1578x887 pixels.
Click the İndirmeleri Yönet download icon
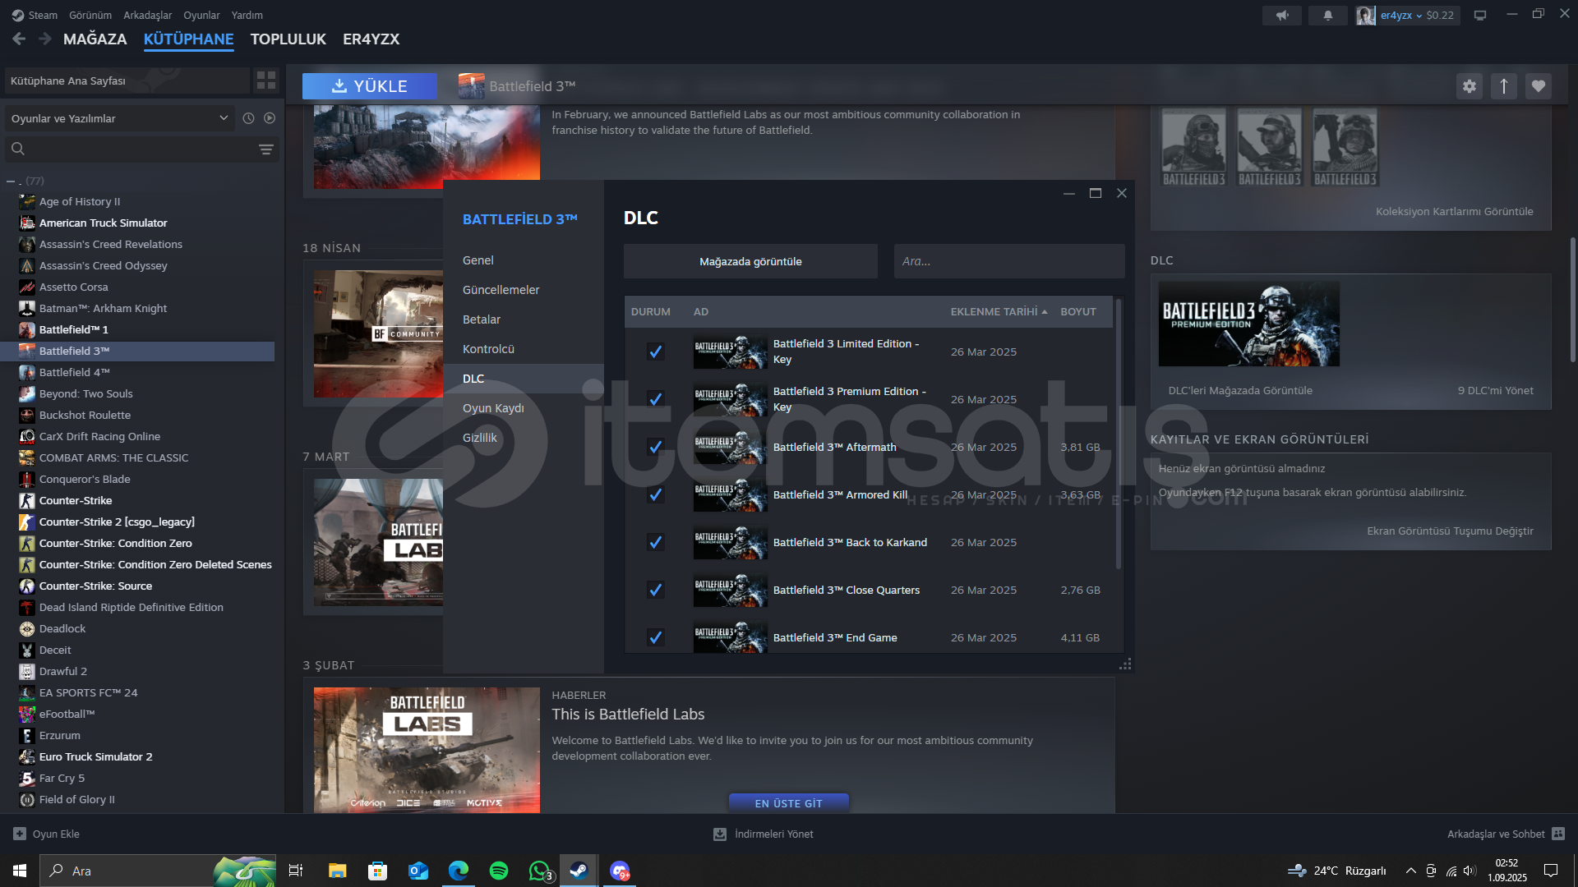pyautogui.click(x=720, y=834)
